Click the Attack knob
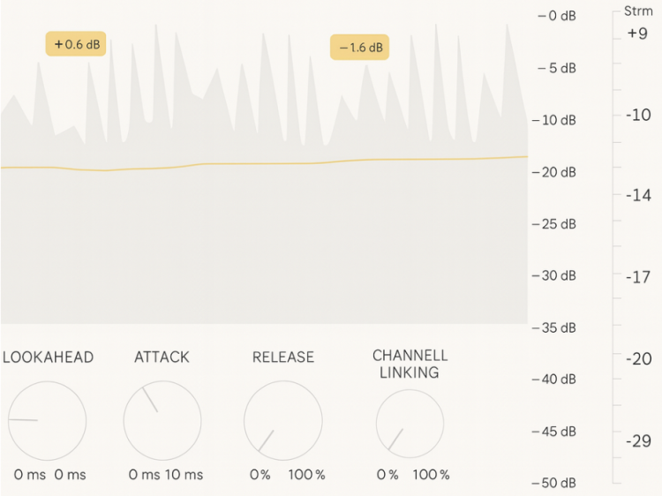The height and width of the screenshot is (496, 662). click(162, 420)
